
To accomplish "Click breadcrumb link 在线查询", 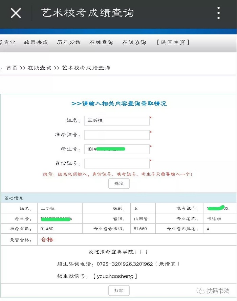I will tap(40, 68).
